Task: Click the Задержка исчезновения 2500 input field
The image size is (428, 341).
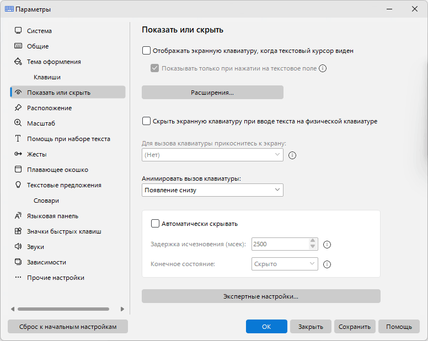Action: 280,244
